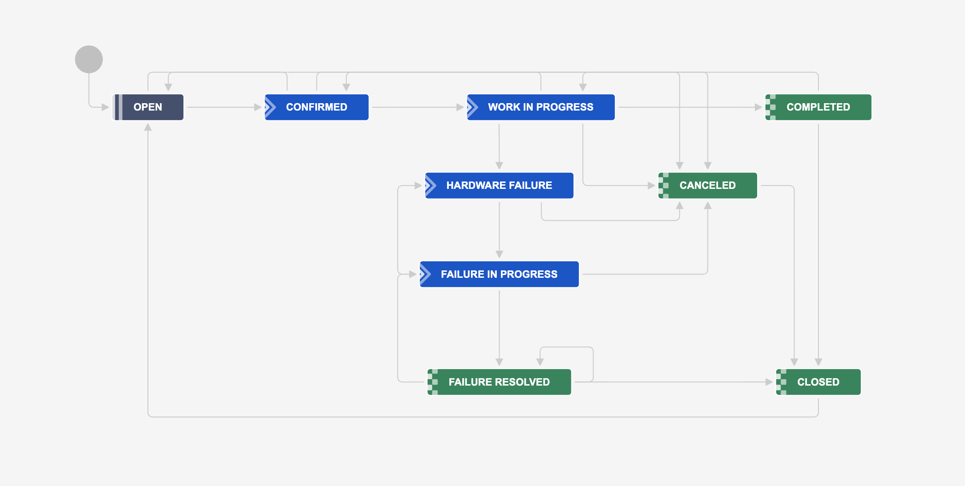Click the CLOSED status node
This screenshot has width=965, height=486.
coord(818,382)
